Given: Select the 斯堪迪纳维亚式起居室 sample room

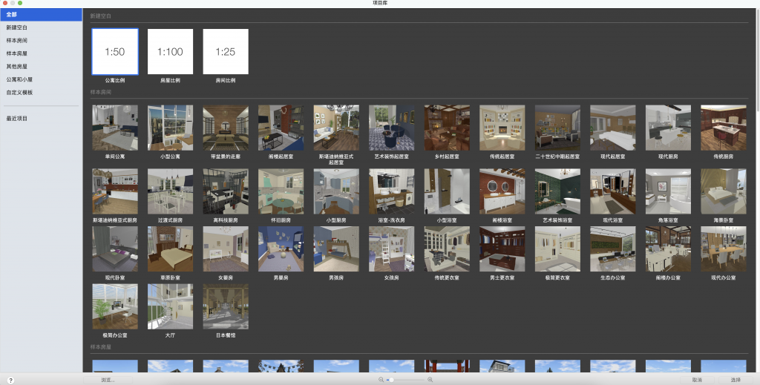Looking at the screenshot, I should point(336,128).
